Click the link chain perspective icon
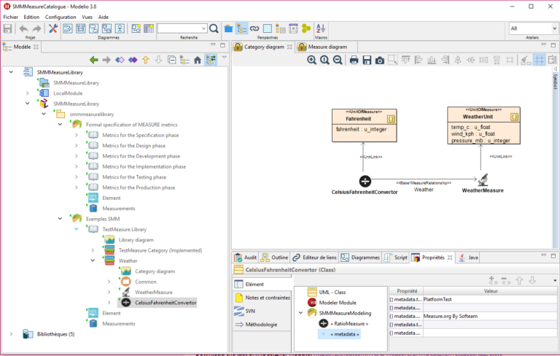Screen dimensions: 560x356 [x=254, y=28]
